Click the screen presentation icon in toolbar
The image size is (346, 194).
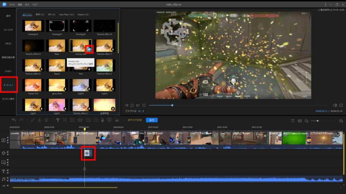(x=109, y=120)
